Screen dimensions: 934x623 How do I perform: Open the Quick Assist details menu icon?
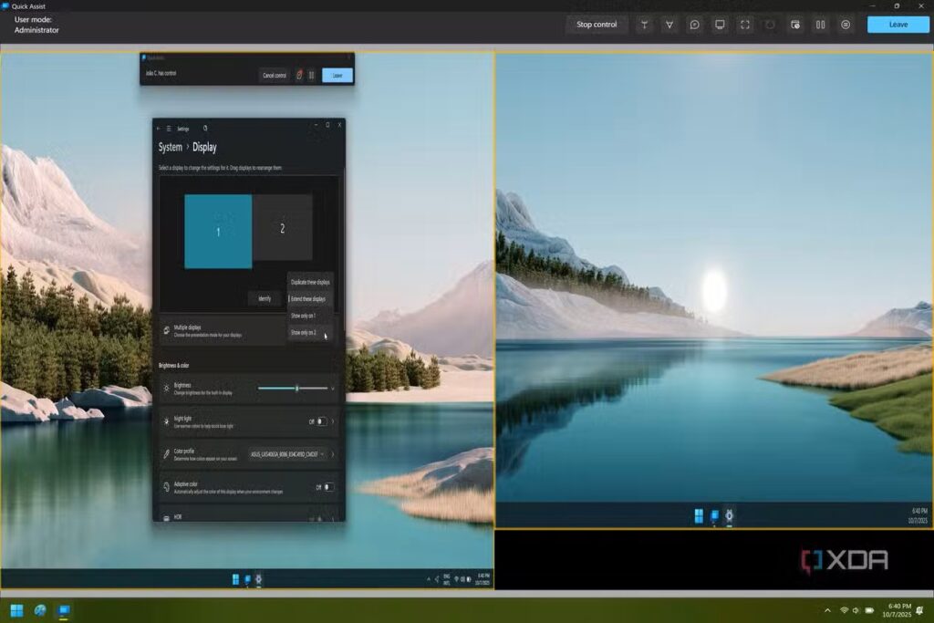pyautogui.click(x=846, y=25)
